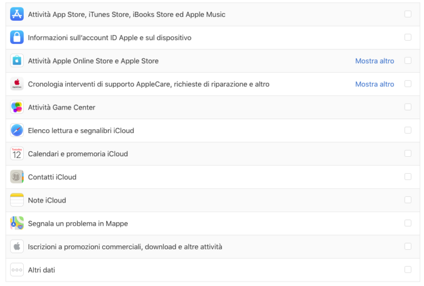The width and height of the screenshot is (424, 286).
Task: Check the Attività Game Center checkbox
Action: click(408, 107)
